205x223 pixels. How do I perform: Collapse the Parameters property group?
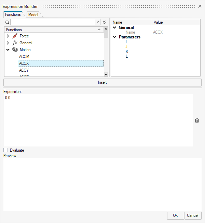[x=114, y=37]
